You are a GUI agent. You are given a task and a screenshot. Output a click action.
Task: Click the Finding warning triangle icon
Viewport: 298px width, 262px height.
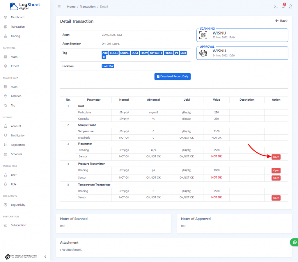click(x=6, y=36)
